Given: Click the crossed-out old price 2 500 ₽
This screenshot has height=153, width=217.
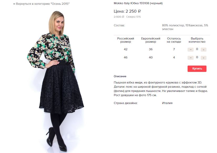Looking at the screenshot, I should [119, 17].
